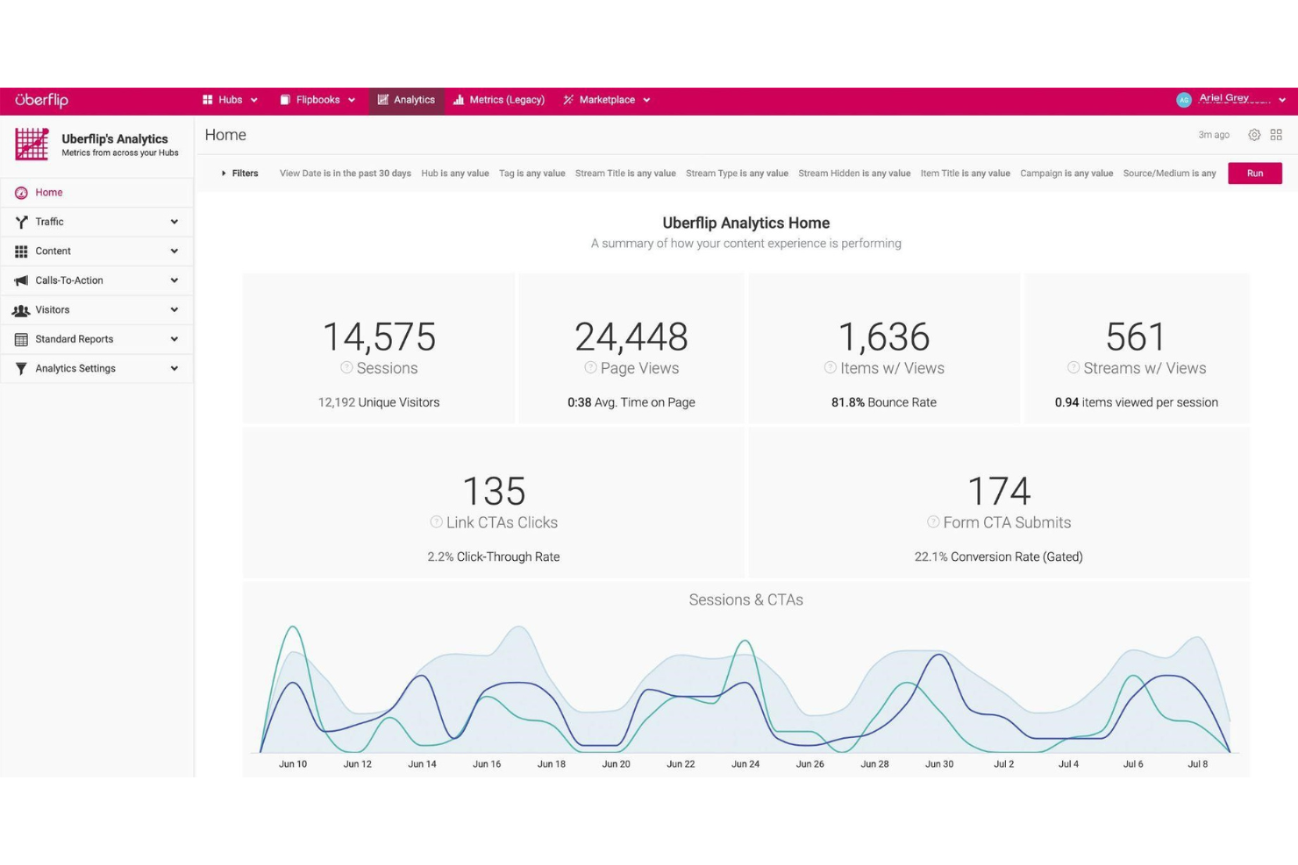Click the help icon beside Streams w/ Views
Viewport: 1298px width, 865px height.
pyautogui.click(x=1073, y=368)
